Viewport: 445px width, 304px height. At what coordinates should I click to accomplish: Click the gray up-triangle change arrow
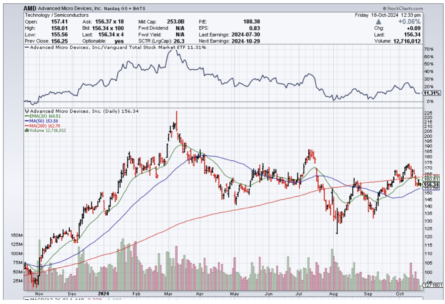[x=378, y=22]
